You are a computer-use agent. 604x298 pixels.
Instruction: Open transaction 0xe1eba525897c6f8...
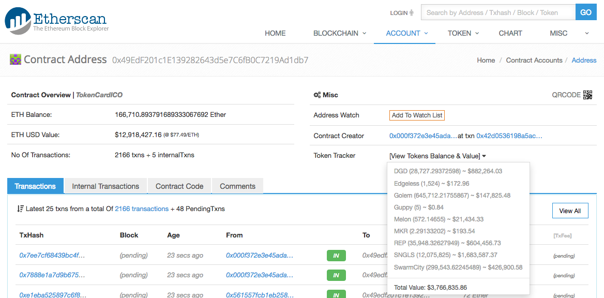pos(52,295)
